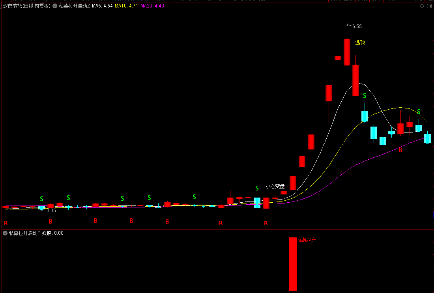
Task: Select the magenta MA20 indicator label
Action: pos(152,6)
